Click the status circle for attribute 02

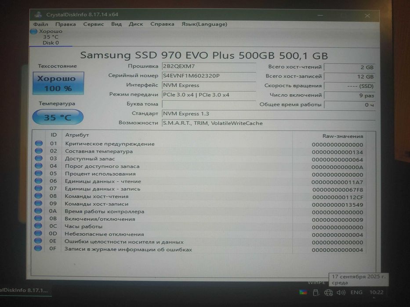pos(39,150)
